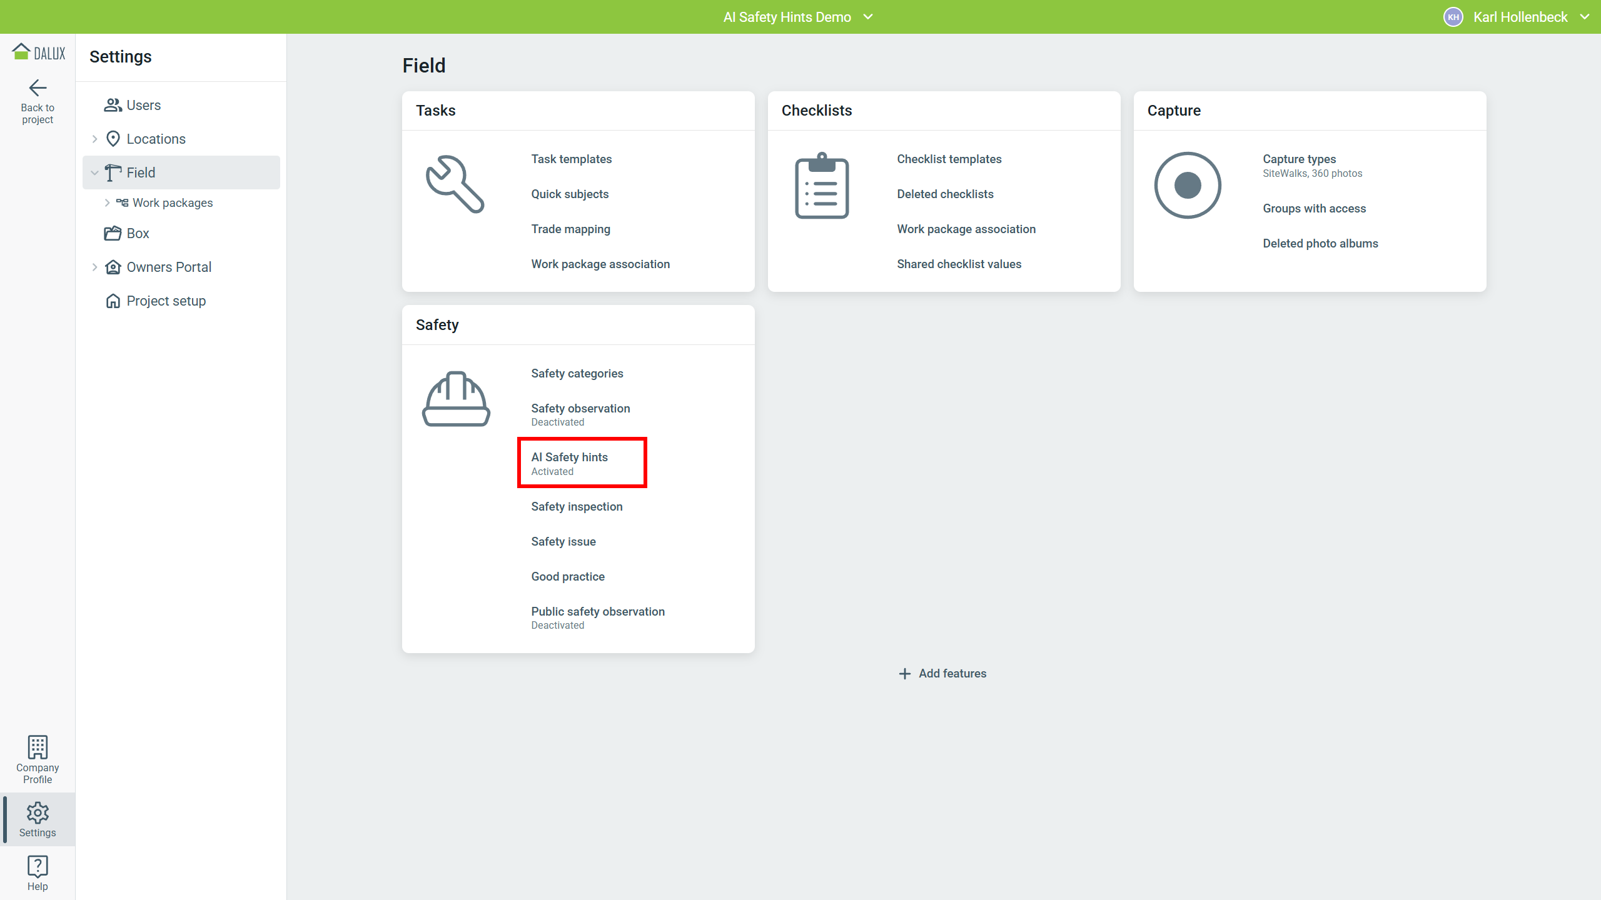This screenshot has height=900, width=1601.
Task: Open Deleted photo albums
Action: 1320,243
